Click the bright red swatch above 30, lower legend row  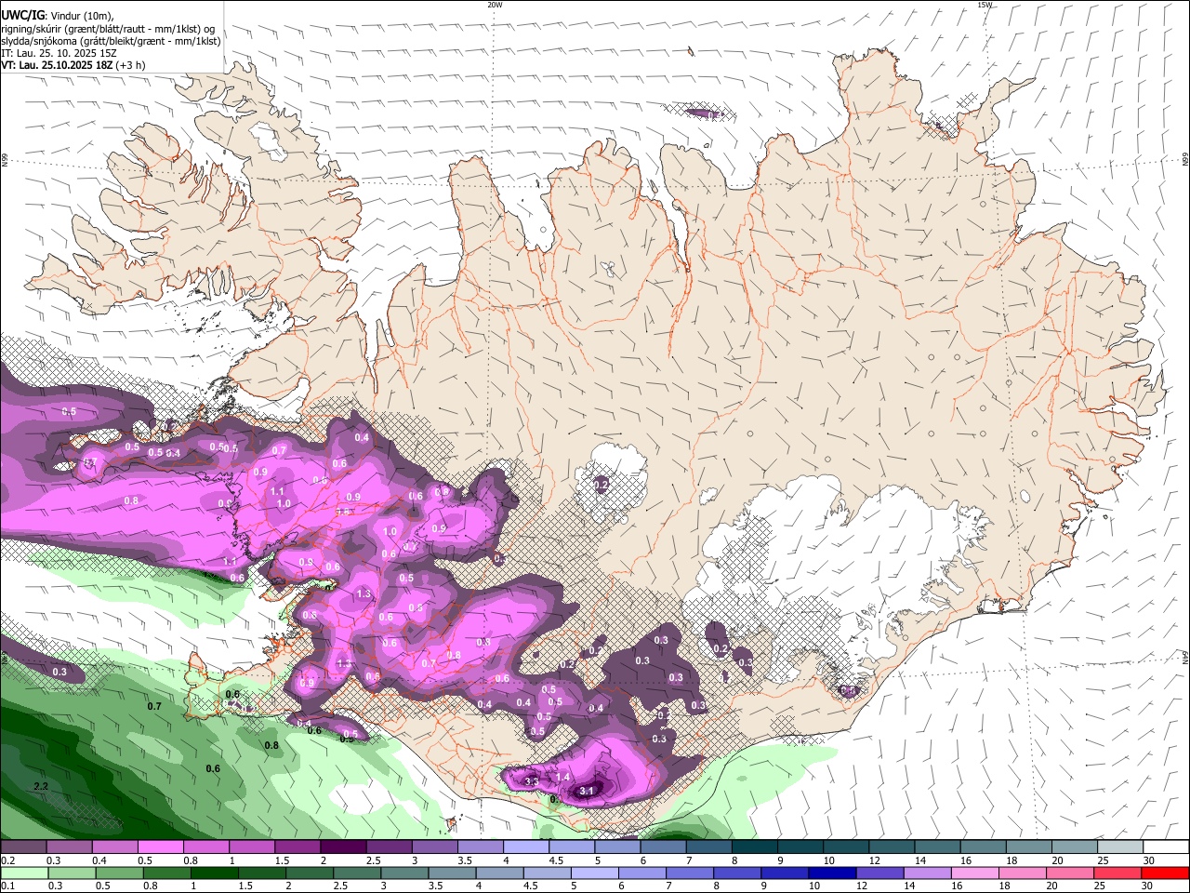1164,873
